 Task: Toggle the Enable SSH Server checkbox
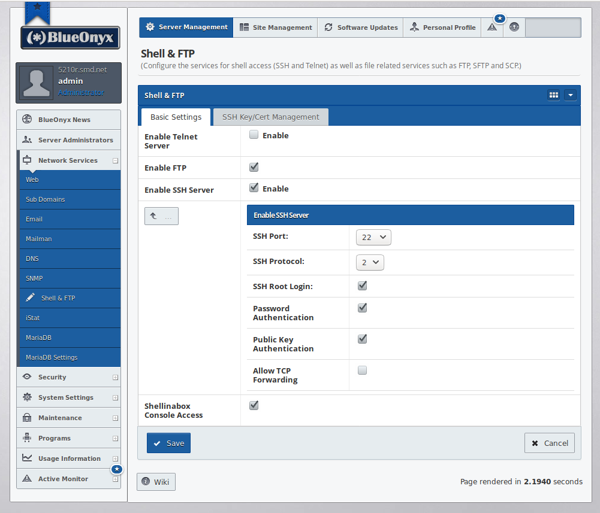click(254, 188)
